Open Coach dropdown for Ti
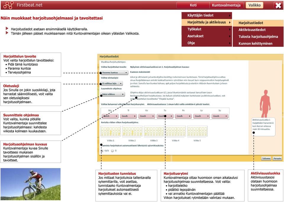Screen dimensions: 284x202 tap(128, 116)
